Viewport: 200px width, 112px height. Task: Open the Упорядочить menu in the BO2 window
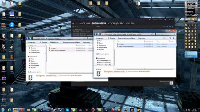(100, 38)
